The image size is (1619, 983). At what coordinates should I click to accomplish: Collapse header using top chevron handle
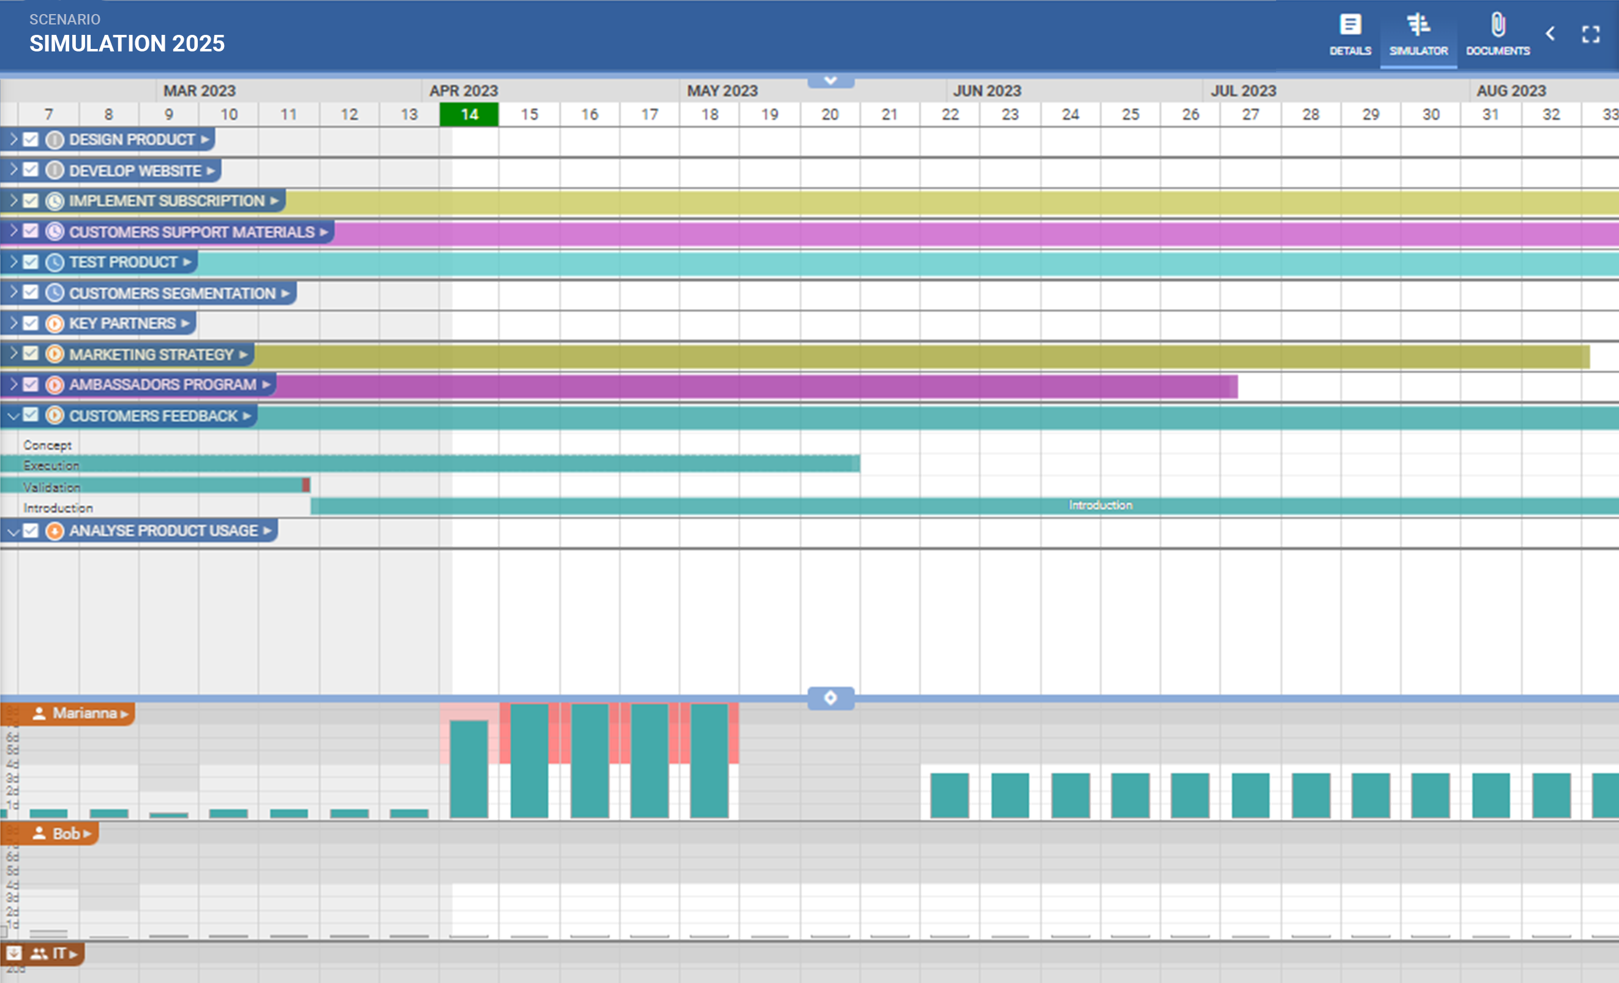[x=830, y=81]
